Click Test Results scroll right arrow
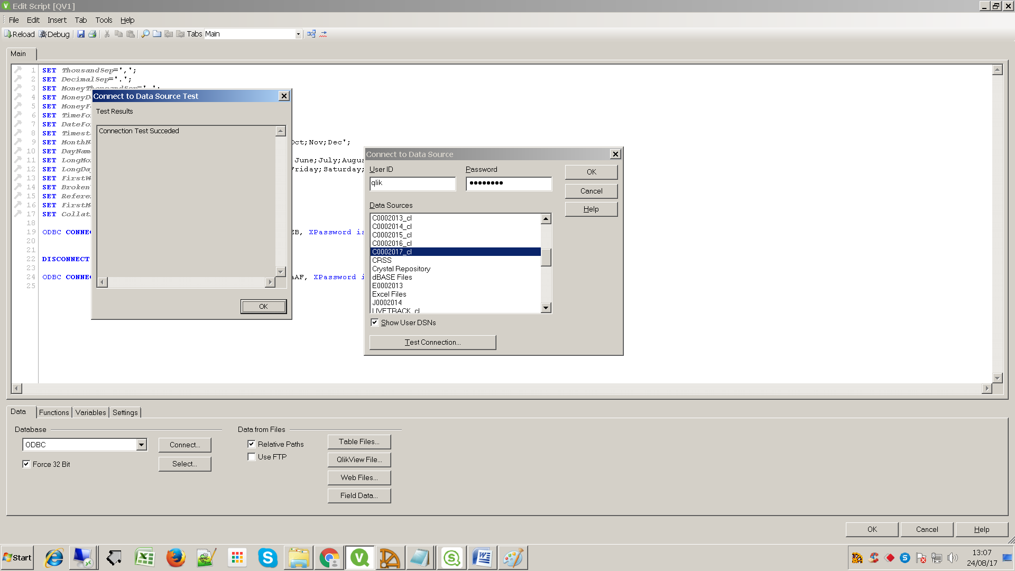This screenshot has width=1015, height=571. (x=270, y=282)
